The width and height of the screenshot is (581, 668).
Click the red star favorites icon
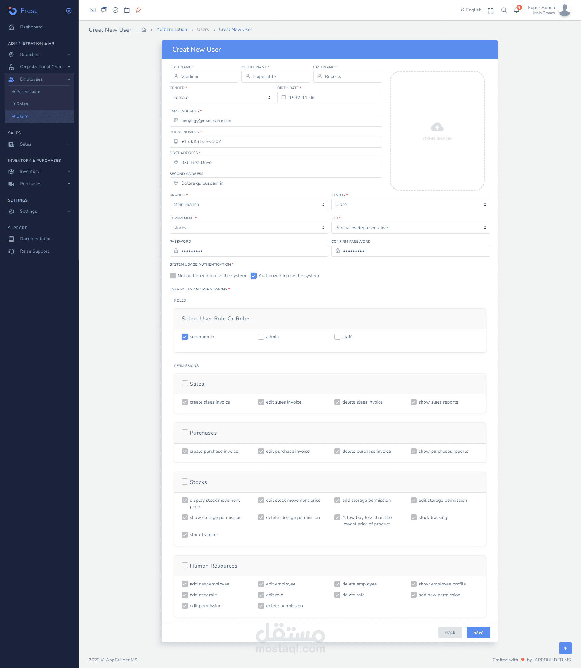[x=138, y=10]
